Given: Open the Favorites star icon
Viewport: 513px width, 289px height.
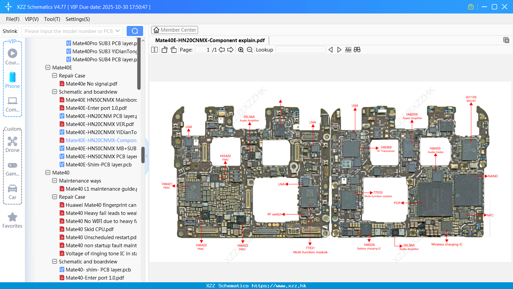Looking at the screenshot, I should (12, 217).
